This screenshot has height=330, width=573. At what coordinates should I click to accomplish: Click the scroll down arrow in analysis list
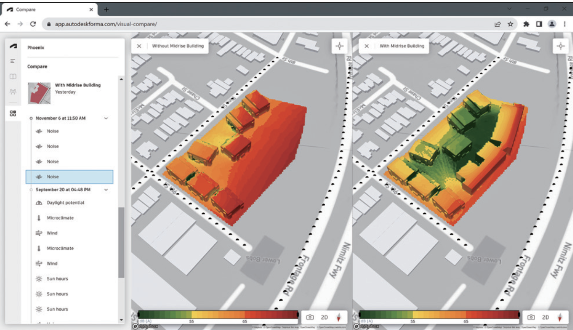coord(121,320)
